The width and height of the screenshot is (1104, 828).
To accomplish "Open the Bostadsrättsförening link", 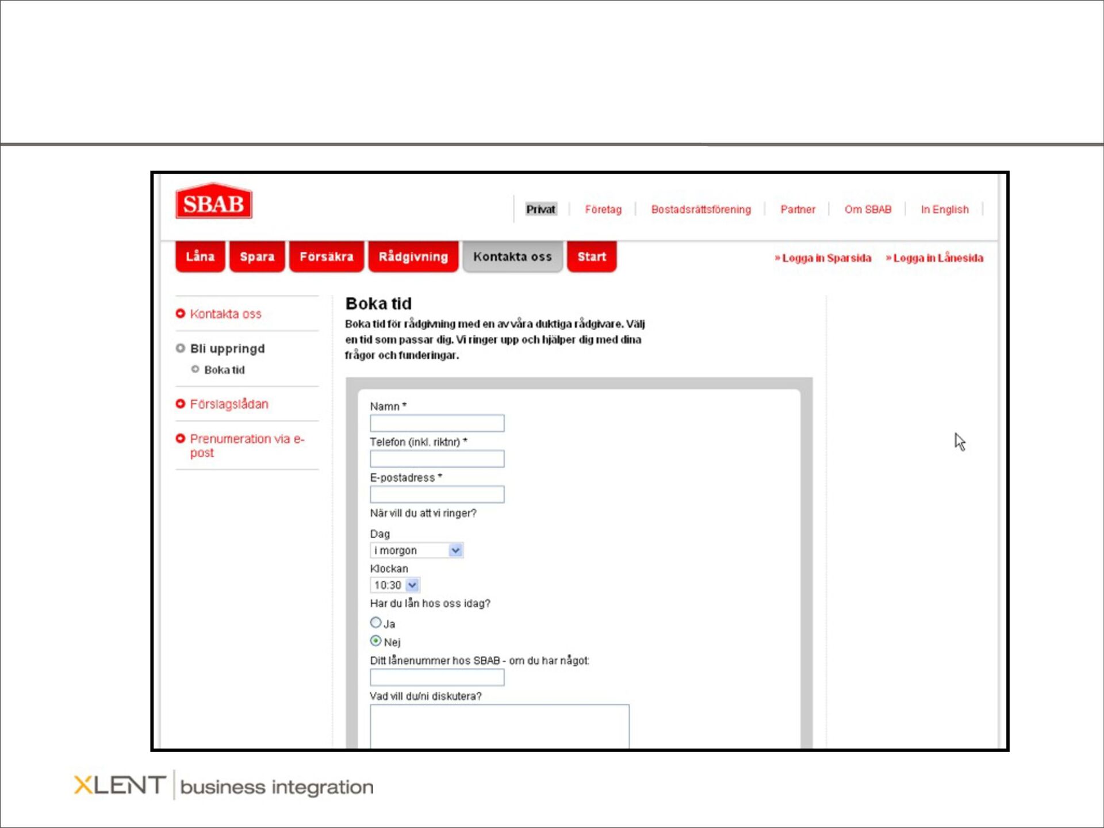I will [x=701, y=209].
